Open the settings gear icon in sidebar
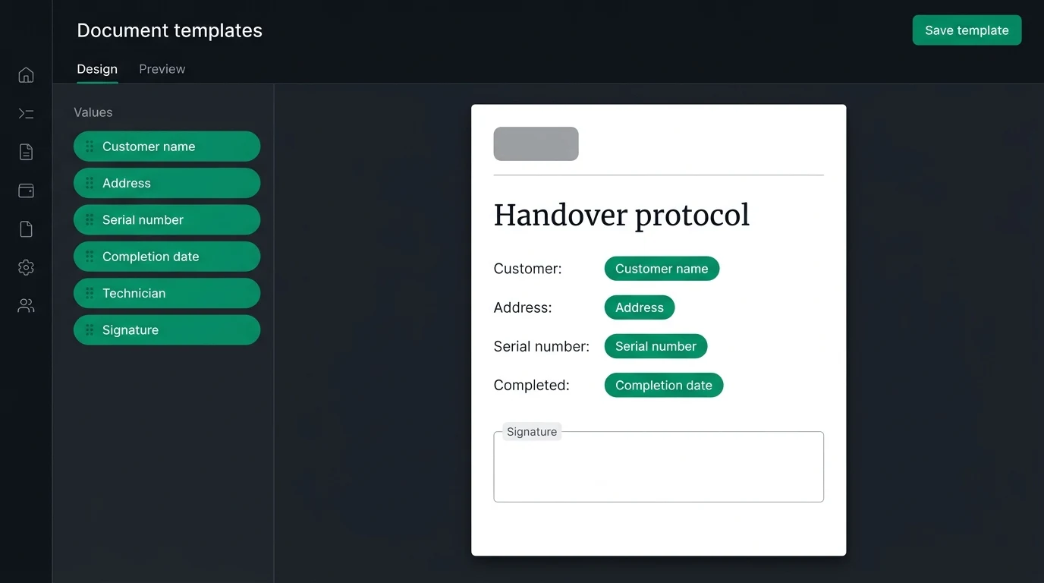Viewport: 1044px width, 583px height. (x=26, y=267)
